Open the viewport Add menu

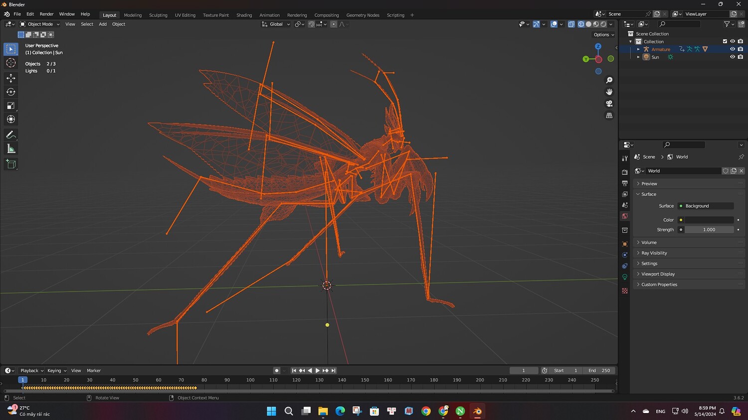click(x=103, y=24)
